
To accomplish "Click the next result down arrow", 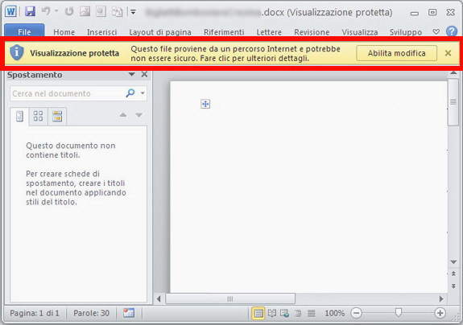I will click(138, 115).
